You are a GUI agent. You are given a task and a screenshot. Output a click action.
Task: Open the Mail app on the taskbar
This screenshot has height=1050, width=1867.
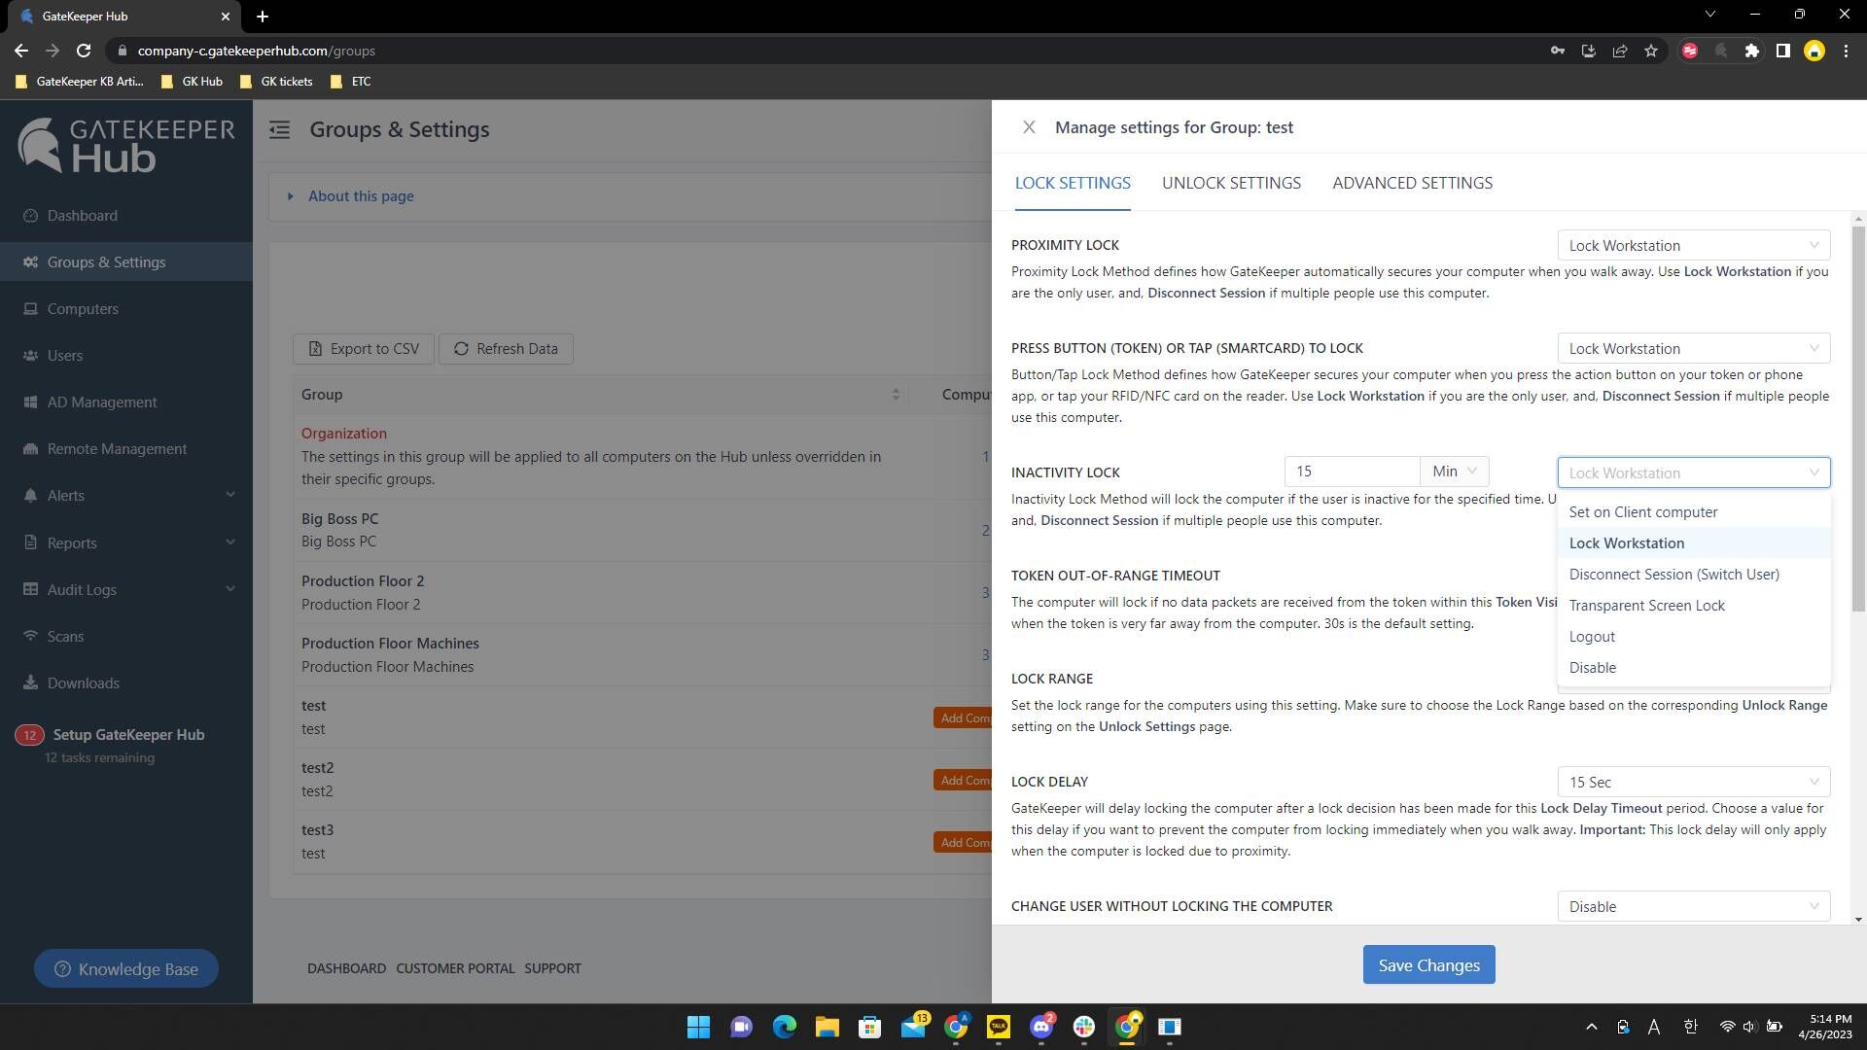[x=914, y=1027]
